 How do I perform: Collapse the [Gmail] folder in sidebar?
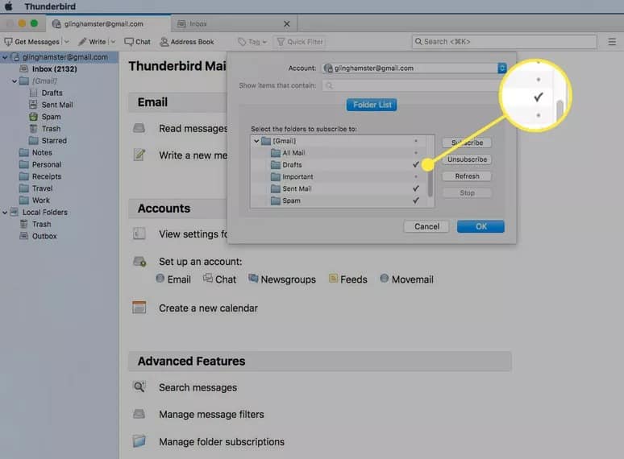tap(15, 81)
